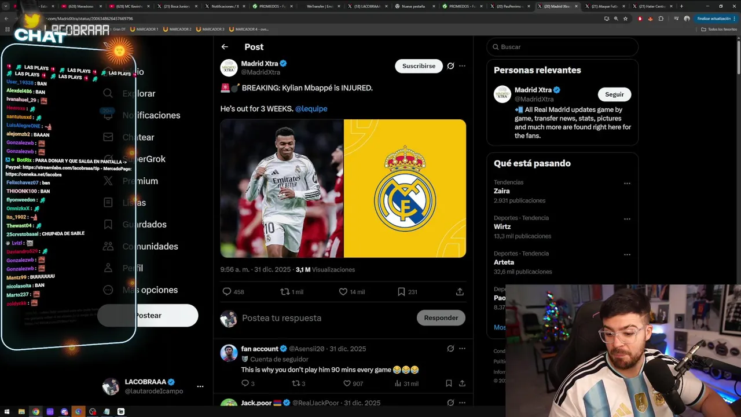Click the bookmark star in address bar

(625, 19)
